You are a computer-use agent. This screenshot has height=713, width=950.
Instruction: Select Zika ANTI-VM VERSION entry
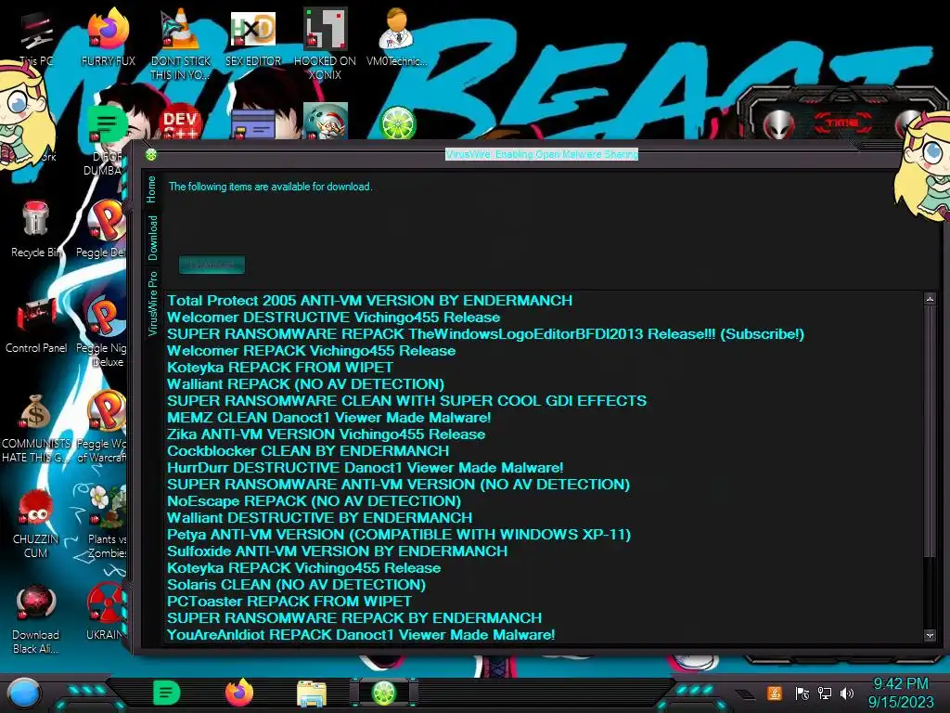tap(326, 434)
